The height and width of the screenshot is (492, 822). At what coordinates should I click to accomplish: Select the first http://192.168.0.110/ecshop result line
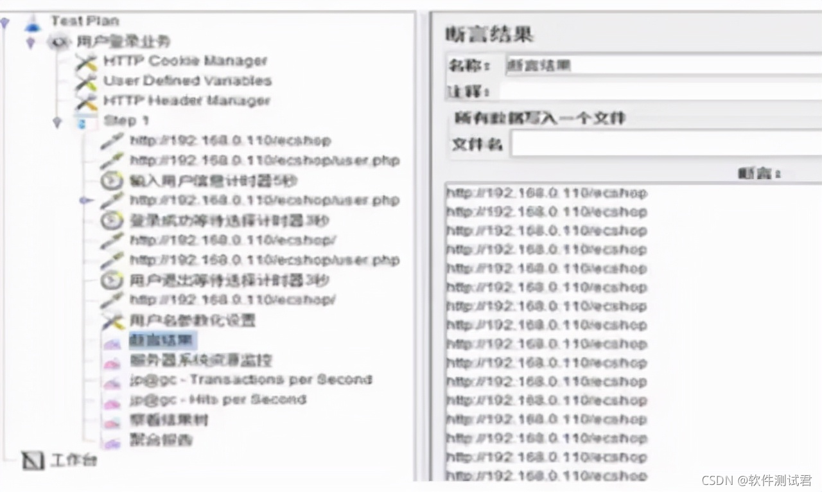pyautogui.click(x=546, y=193)
